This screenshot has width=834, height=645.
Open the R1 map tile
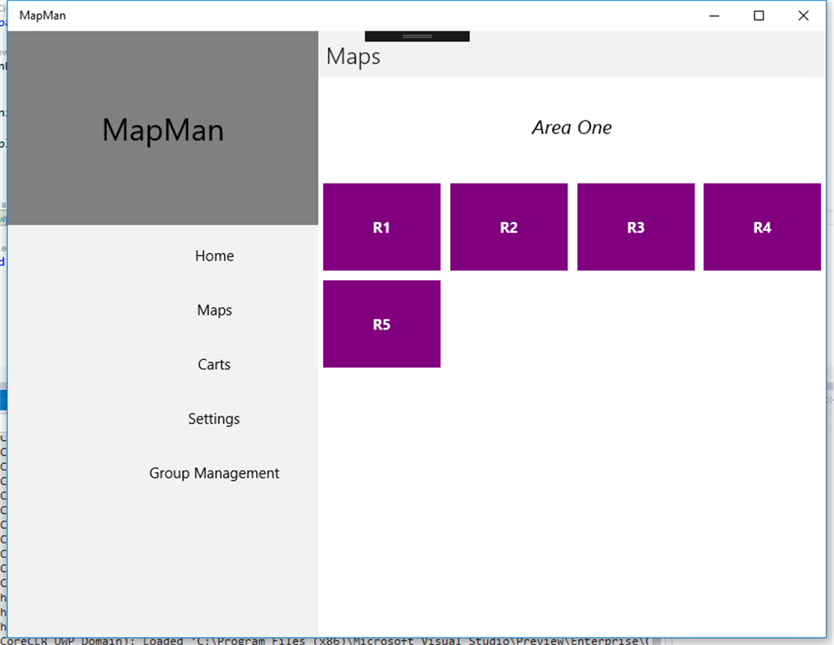381,227
